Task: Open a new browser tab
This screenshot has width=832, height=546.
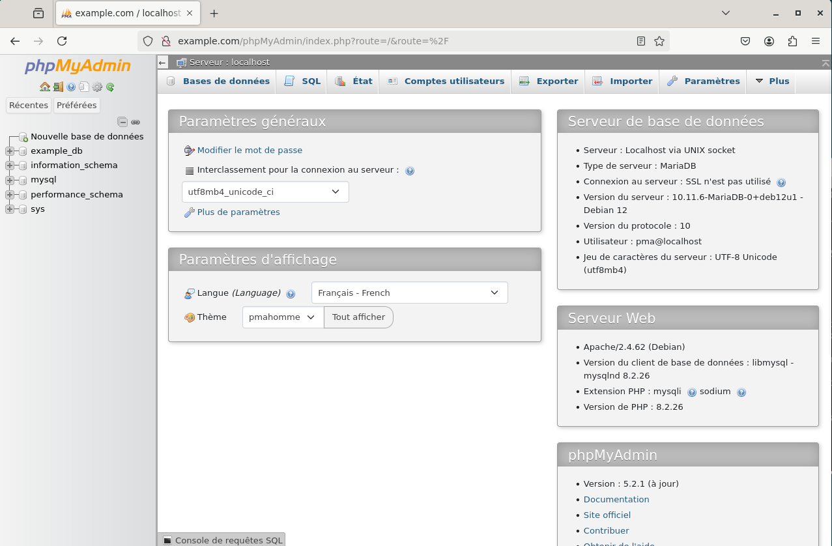Action: (214, 13)
